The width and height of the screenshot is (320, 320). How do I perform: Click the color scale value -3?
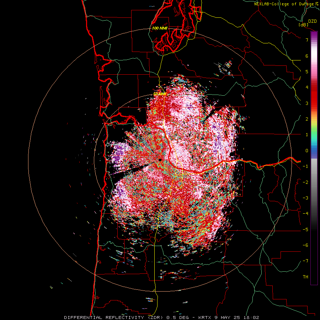tap(305, 198)
